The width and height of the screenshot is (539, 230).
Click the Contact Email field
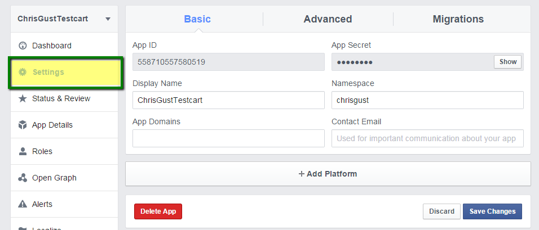pos(427,138)
